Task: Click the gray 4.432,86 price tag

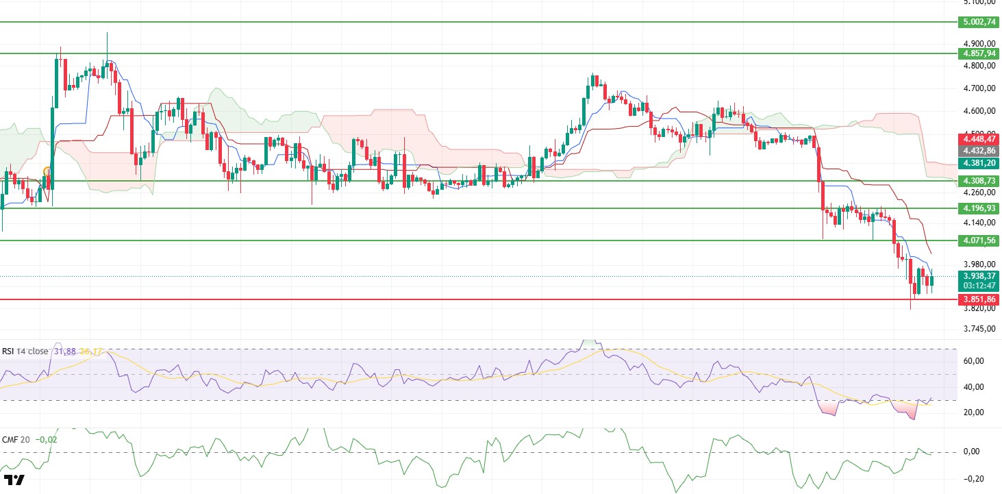Action: click(x=979, y=150)
